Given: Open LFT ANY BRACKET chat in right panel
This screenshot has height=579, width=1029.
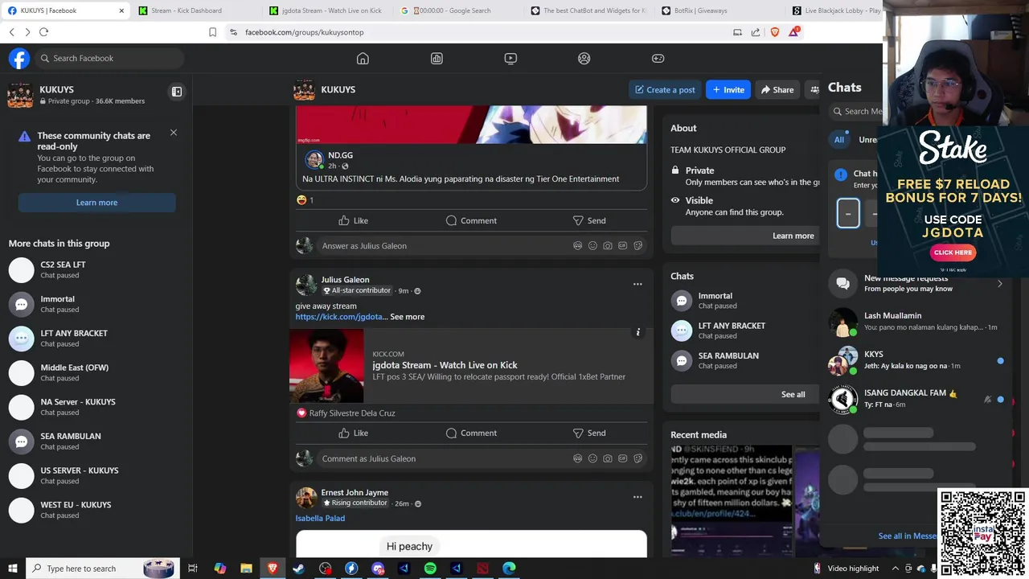Looking at the screenshot, I should [x=745, y=331].
